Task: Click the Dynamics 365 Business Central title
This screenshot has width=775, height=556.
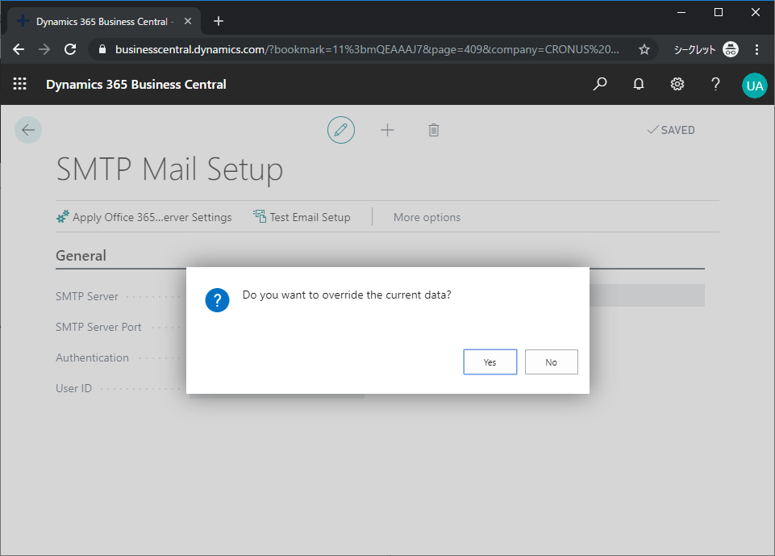Action: click(x=136, y=85)
